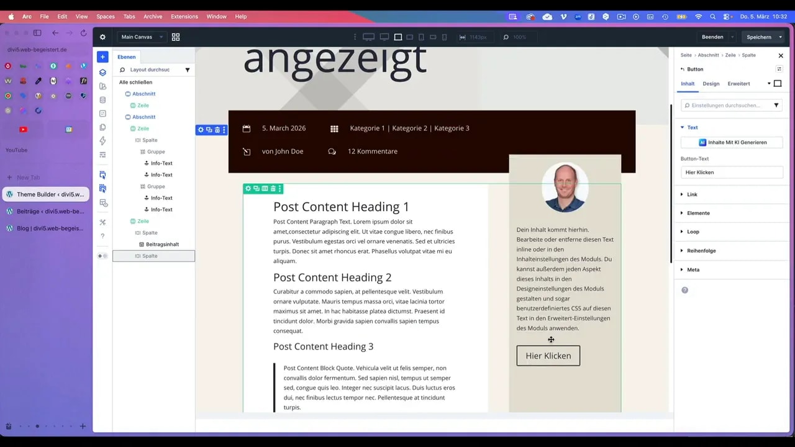Toggle the mode switch at the sidebar bottom
The width and height of the screenshot is (795, 447).
click(x=102, y=255)
